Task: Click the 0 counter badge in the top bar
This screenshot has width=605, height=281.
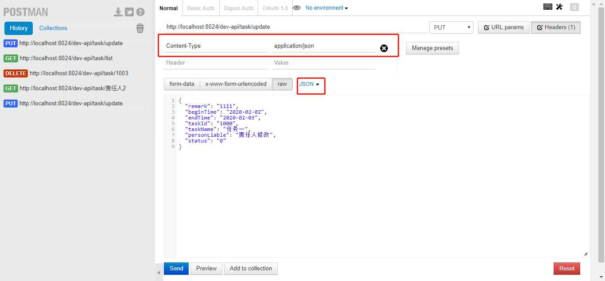Action: pos(574,7)
